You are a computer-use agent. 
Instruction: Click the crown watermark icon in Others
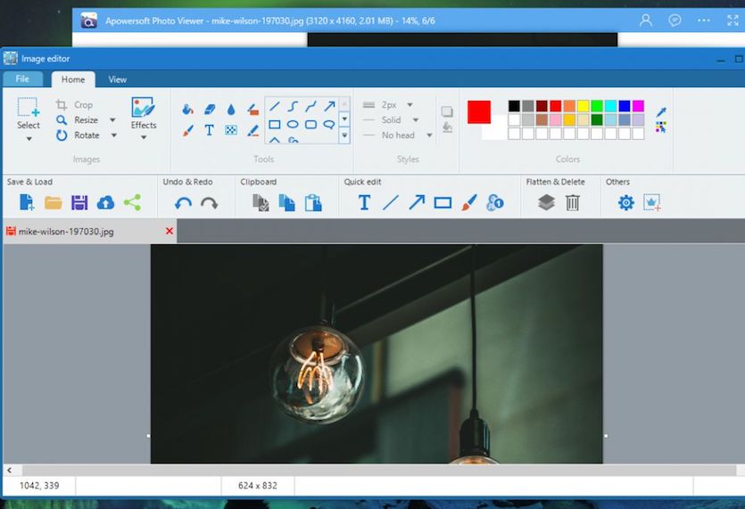click(x=652, y=202)
